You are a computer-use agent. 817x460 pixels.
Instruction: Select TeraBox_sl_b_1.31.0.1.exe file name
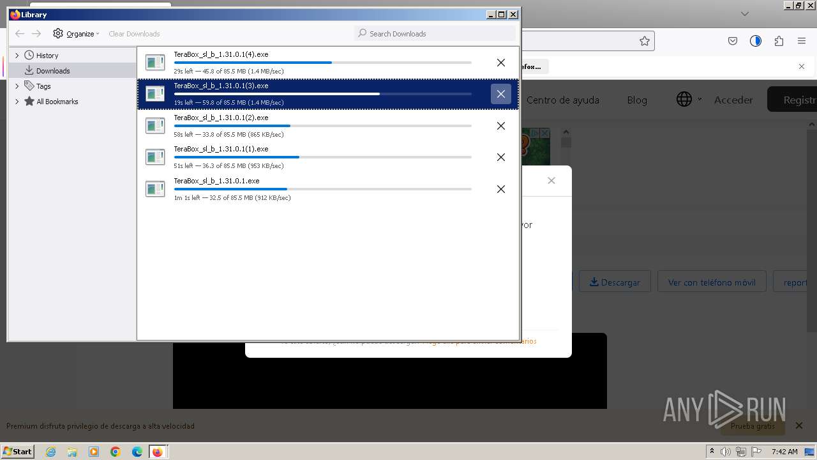click(216, 181)
